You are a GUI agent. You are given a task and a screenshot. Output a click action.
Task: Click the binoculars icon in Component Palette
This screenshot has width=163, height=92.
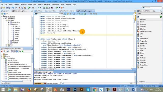[138, 17]
